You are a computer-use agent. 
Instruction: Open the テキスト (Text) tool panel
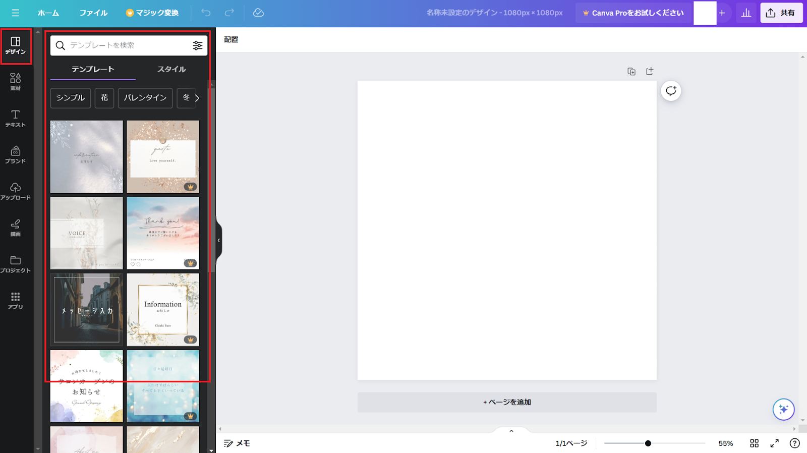point(16,118)
